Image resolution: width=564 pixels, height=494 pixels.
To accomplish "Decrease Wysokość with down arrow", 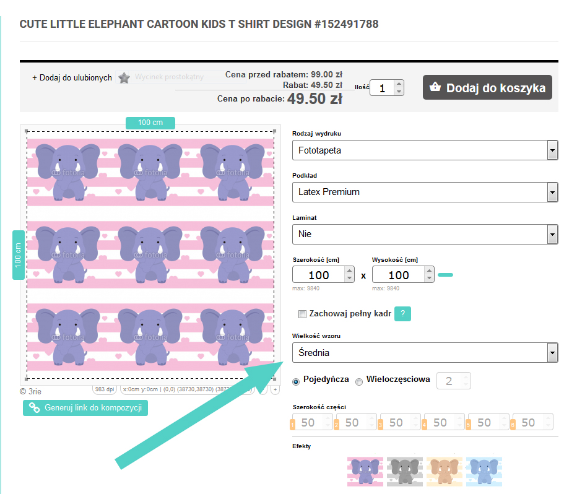I will [x=429, y=279].
